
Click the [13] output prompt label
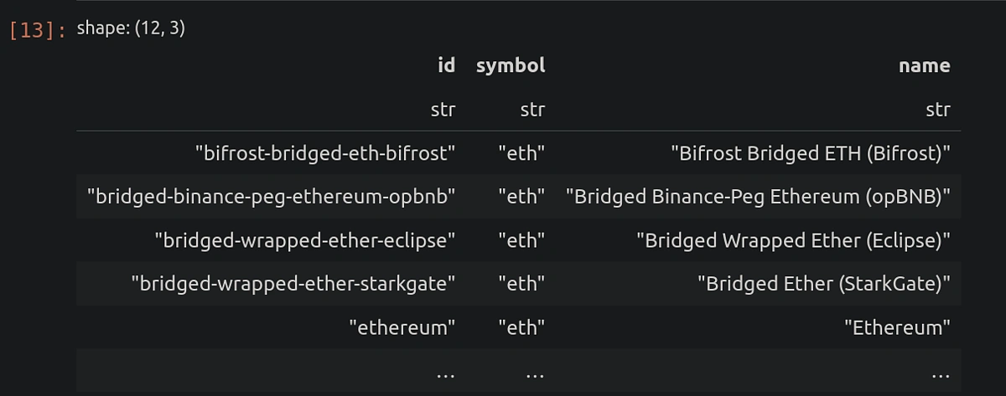click(x=36, y=31)
